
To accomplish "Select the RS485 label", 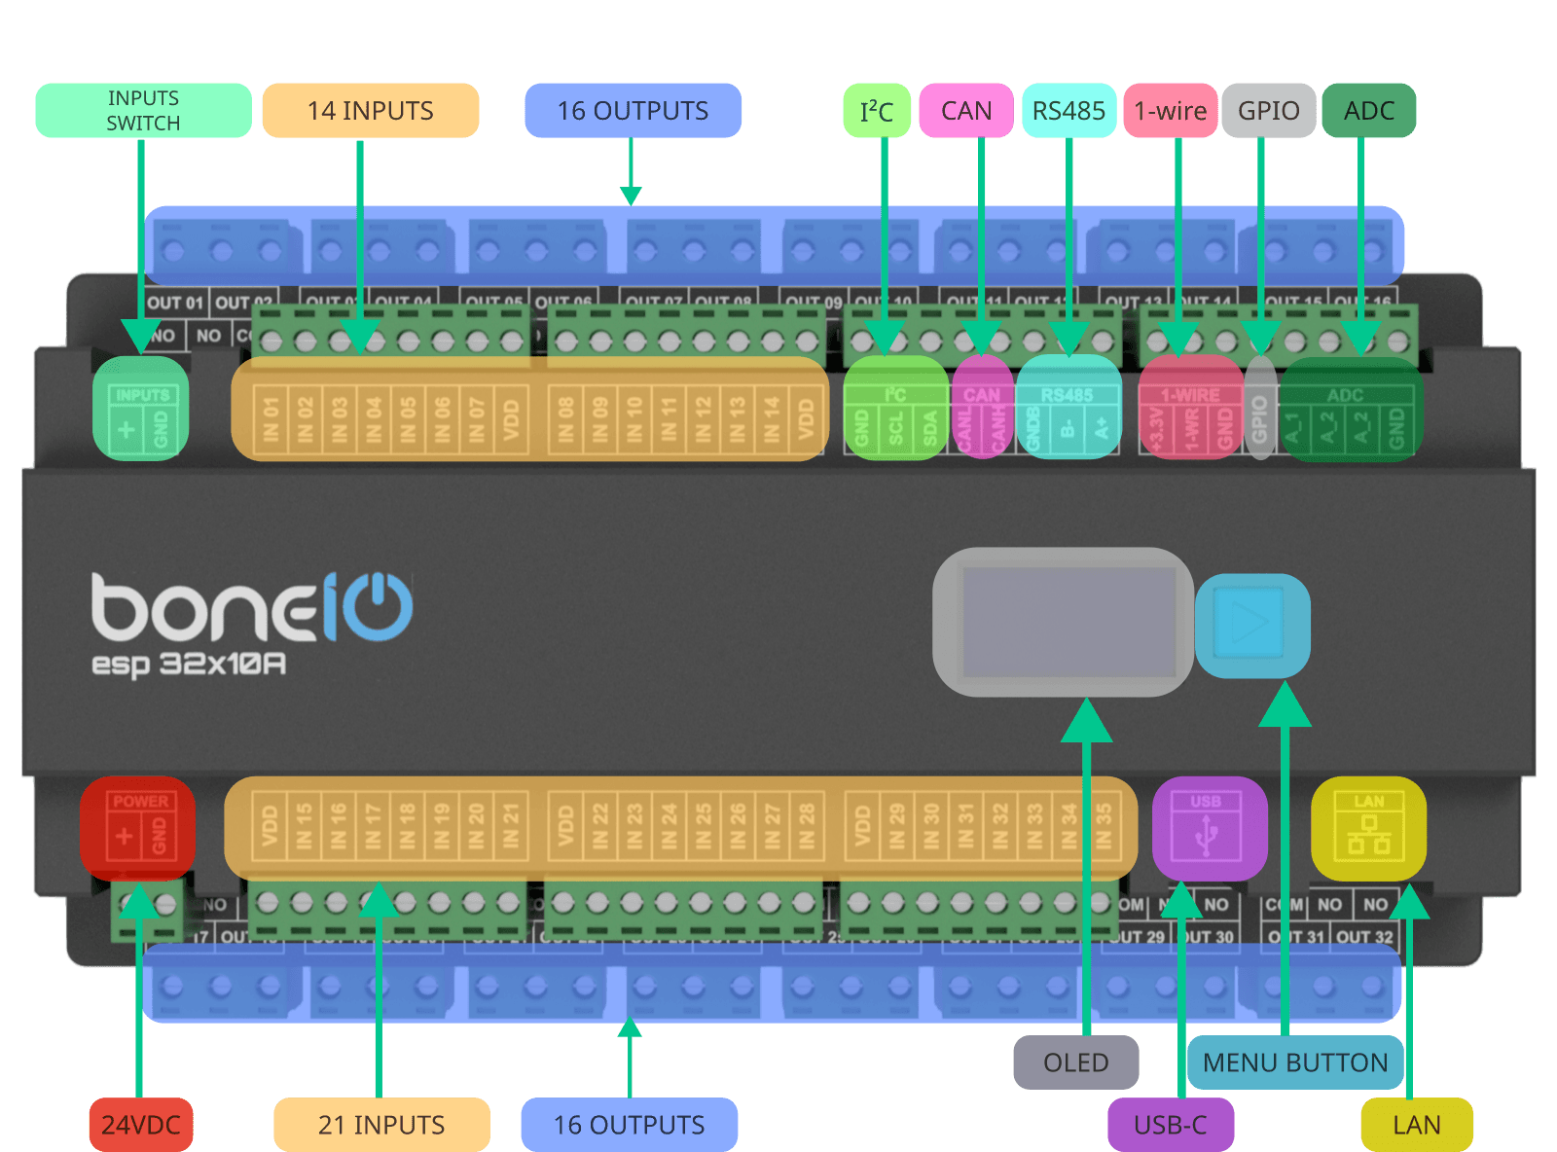I will pyautogui.click(x=1068, y=111).
